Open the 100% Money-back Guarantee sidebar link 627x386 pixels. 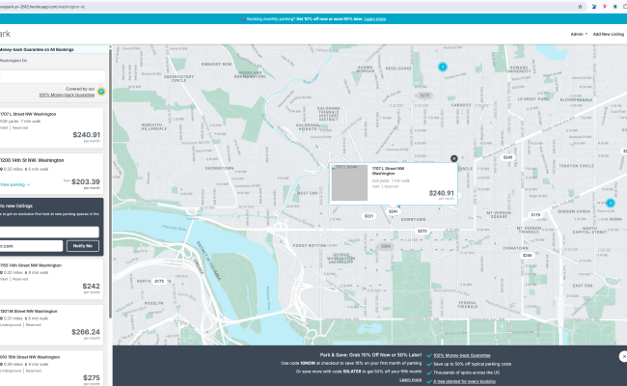(x=67, y=95)
